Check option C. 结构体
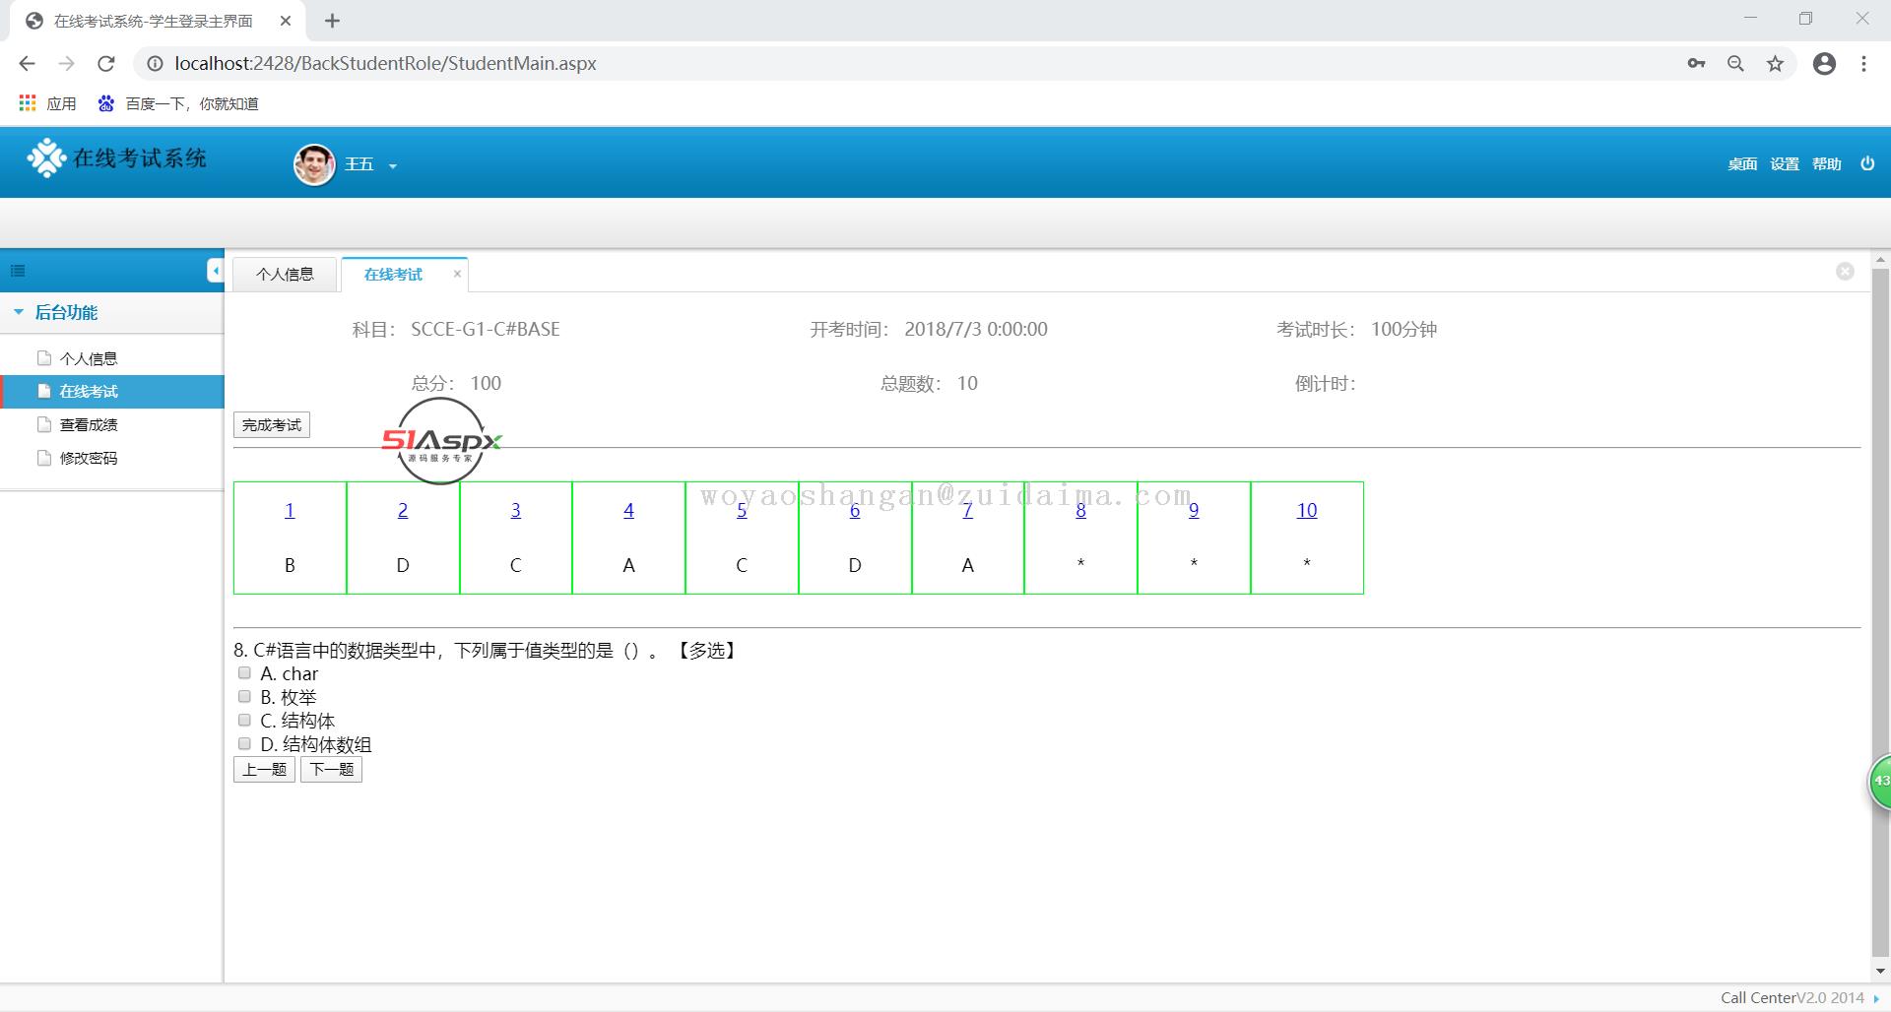 (x=244, y=721)
